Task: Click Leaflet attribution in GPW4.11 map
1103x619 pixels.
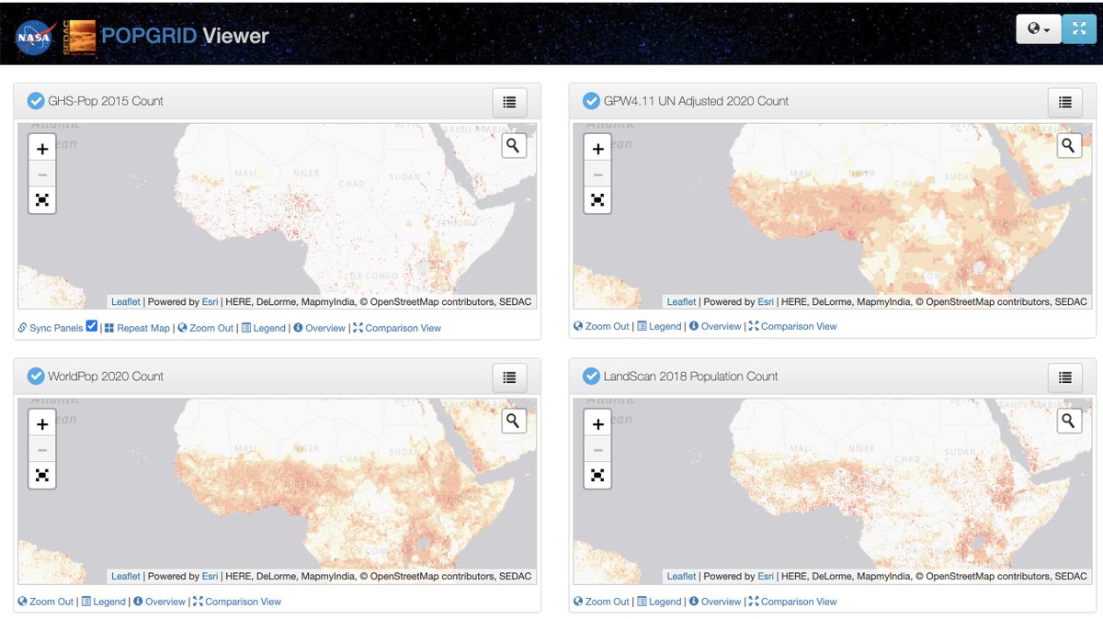Action: click(682, 301)
